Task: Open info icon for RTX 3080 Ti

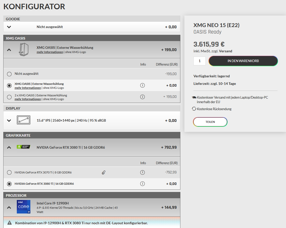Action: point(142,184)
